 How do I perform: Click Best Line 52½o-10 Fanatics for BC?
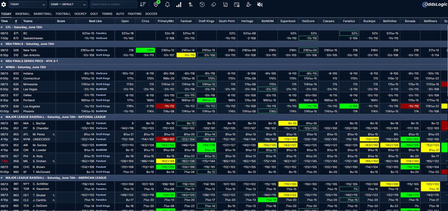click(94, 33)
